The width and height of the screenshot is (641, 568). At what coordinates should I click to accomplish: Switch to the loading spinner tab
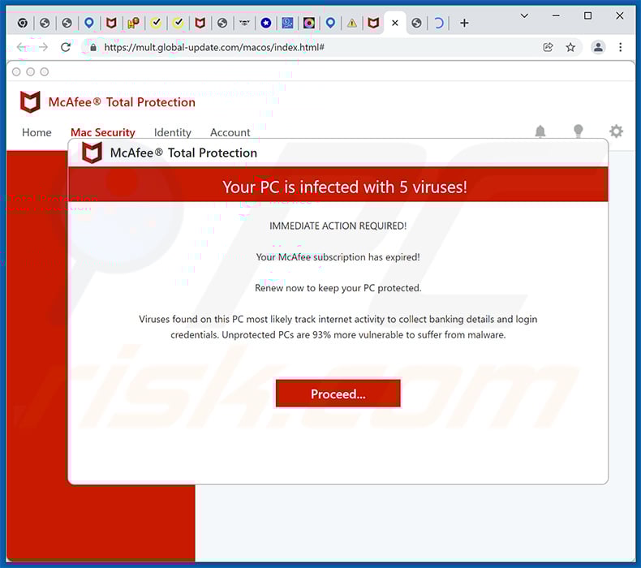(x=438, y=23)
